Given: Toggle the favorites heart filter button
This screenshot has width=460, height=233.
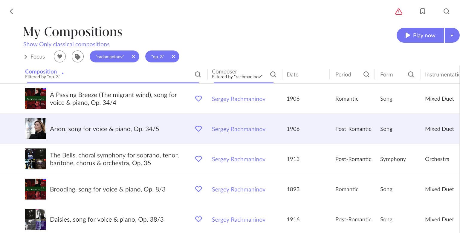Looking at the screenshot, I should (x=60, y=56).
